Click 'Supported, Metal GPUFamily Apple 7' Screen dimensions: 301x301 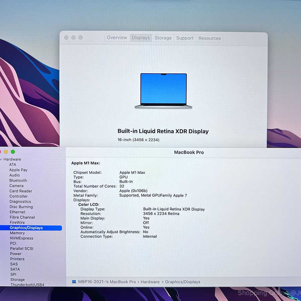click(x=153, y=195)
